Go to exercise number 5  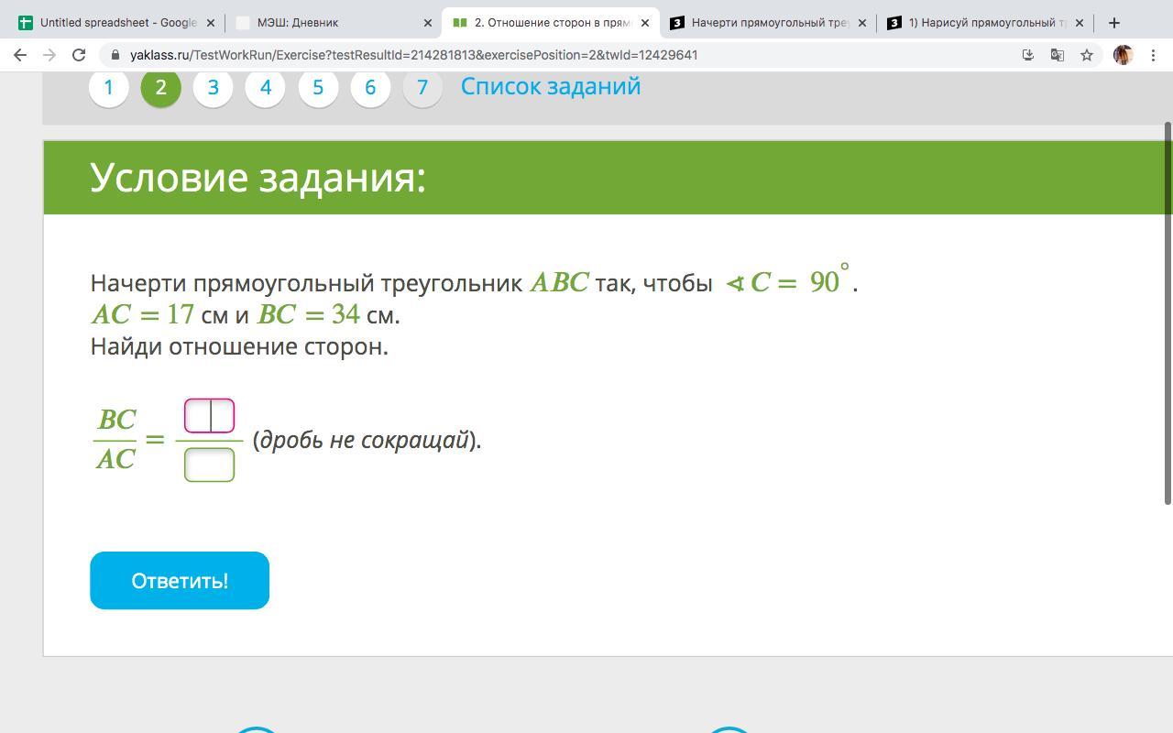pos(318,87)
